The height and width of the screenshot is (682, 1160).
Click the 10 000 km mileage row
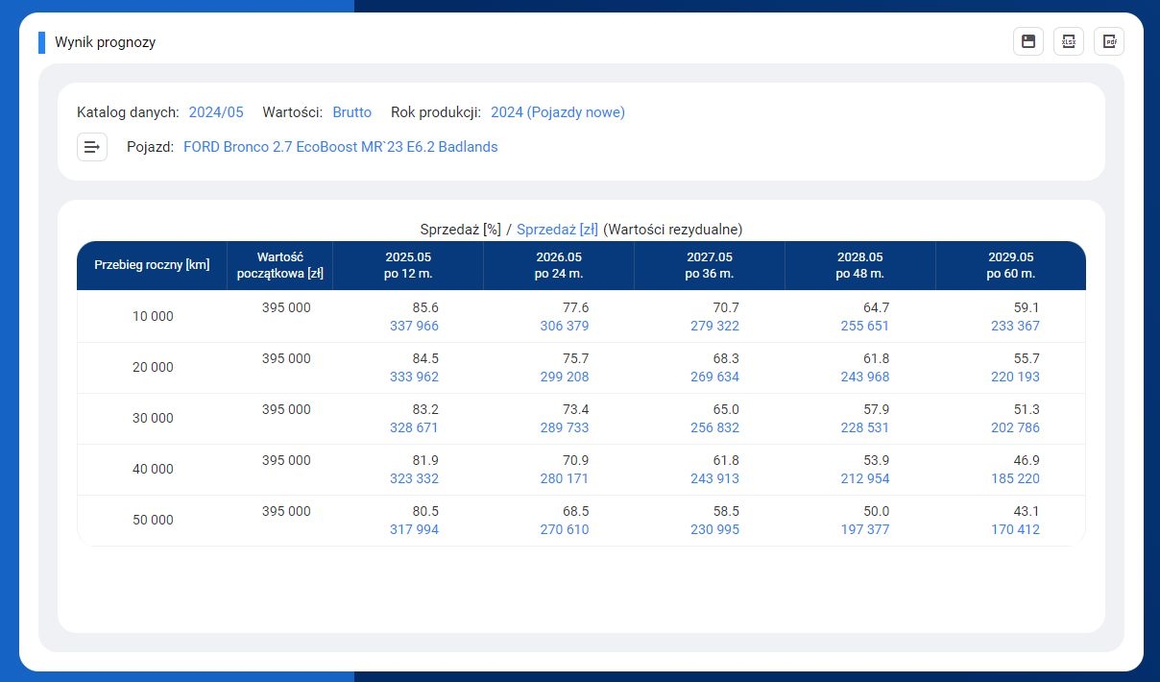pos(153,316)
